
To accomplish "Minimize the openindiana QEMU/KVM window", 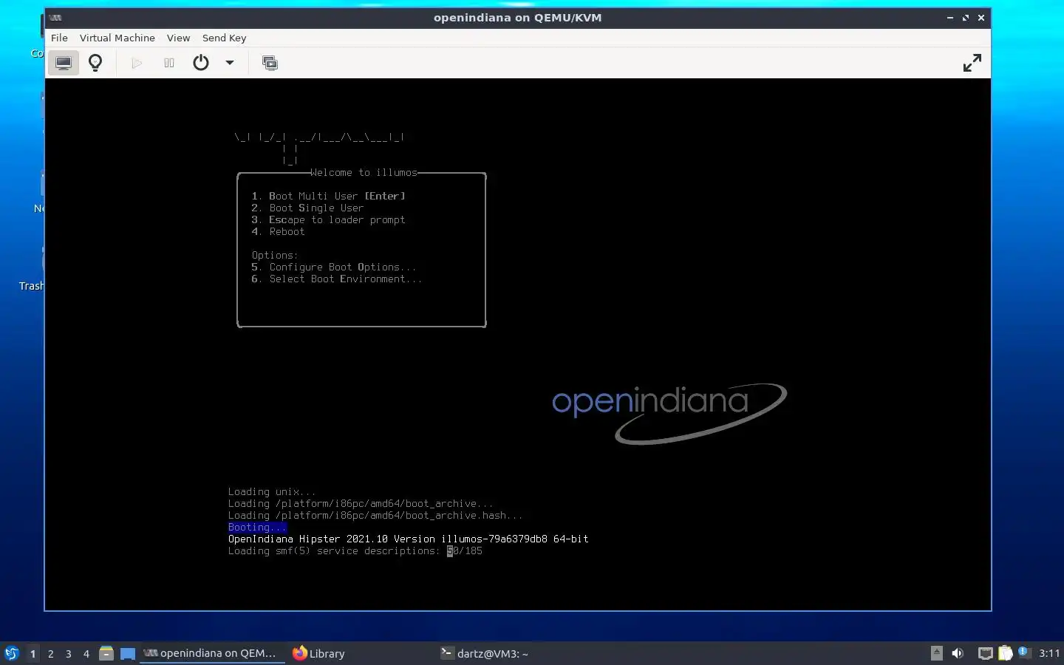I will [949, 18].
